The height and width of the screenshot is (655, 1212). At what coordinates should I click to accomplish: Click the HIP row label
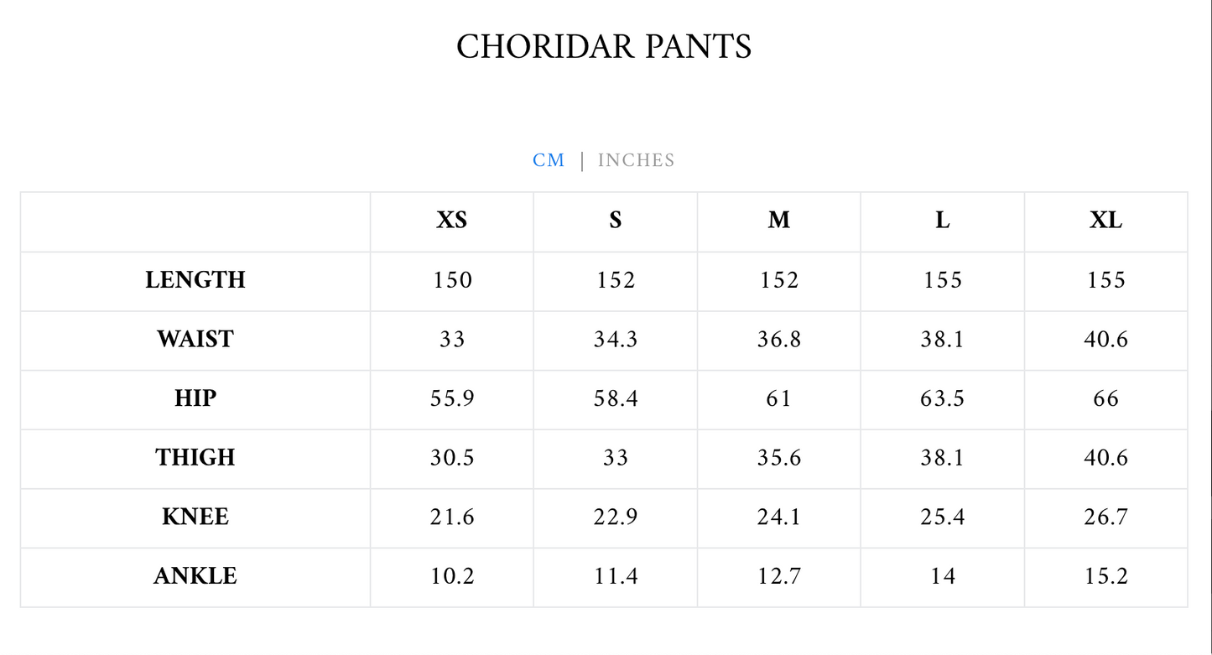(195, 398)
